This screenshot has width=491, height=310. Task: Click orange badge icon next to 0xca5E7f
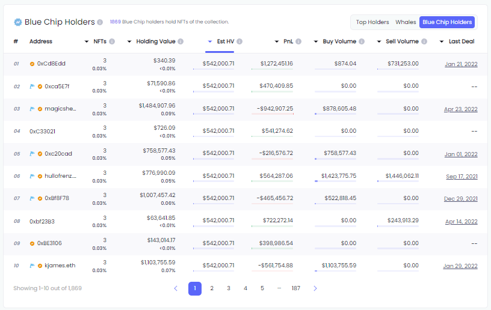tap(40, 87)
